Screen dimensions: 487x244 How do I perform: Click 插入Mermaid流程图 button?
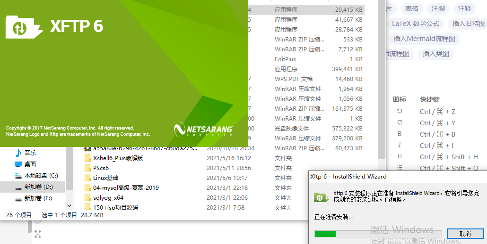(x=424, y=39)
